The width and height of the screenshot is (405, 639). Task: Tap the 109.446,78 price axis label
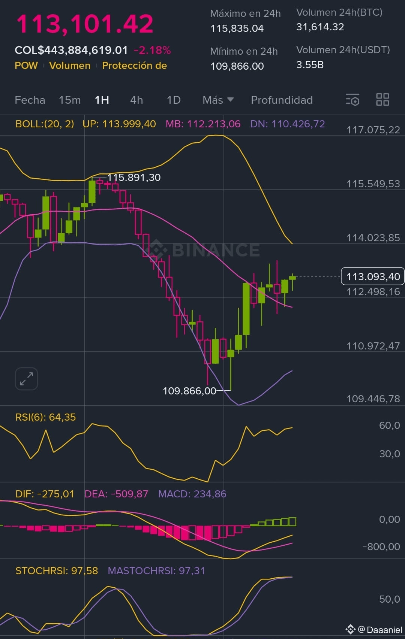tap(373, 399)
